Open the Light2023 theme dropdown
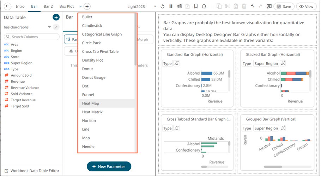Image resolution: width=321 pixels, height=177 pixels. pyautogui.click(x=155, y=6)
